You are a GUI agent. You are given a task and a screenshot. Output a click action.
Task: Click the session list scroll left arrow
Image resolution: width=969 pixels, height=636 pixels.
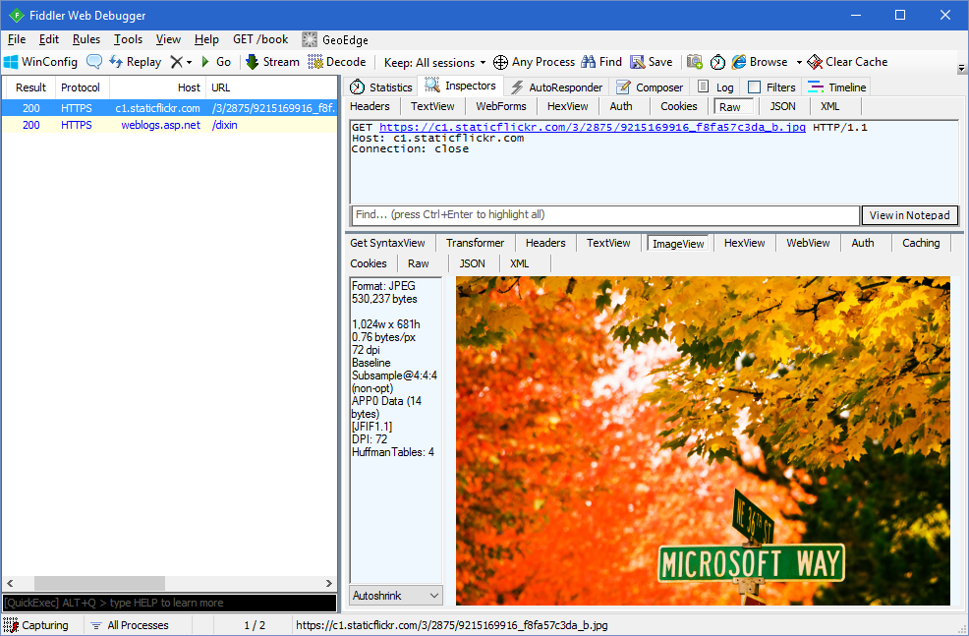(x=10, y=583)
